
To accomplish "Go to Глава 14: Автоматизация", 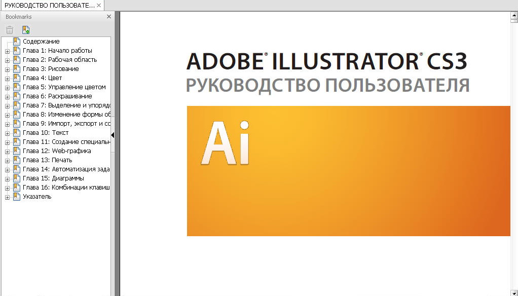I will coord(66,169).
